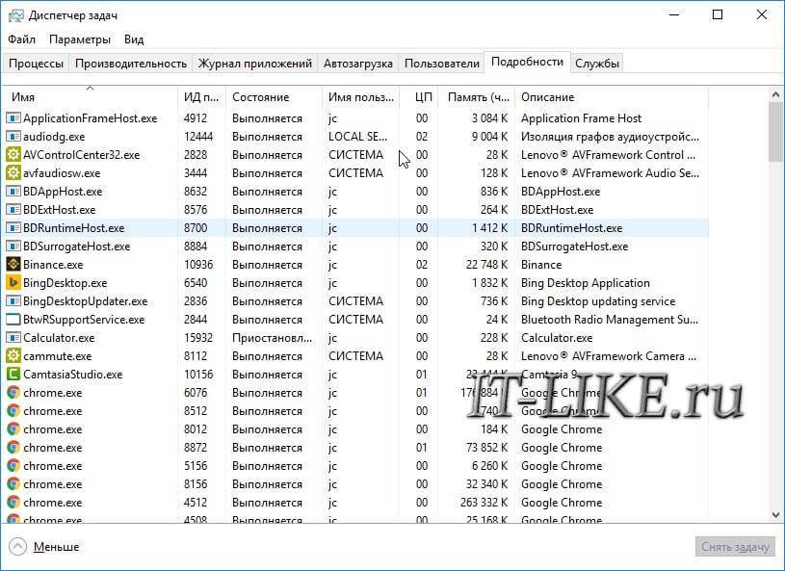Click the Calculator.exe process icon
This screenshot has height=571, width=785.
pyautogui.click(x=13, y=338)
